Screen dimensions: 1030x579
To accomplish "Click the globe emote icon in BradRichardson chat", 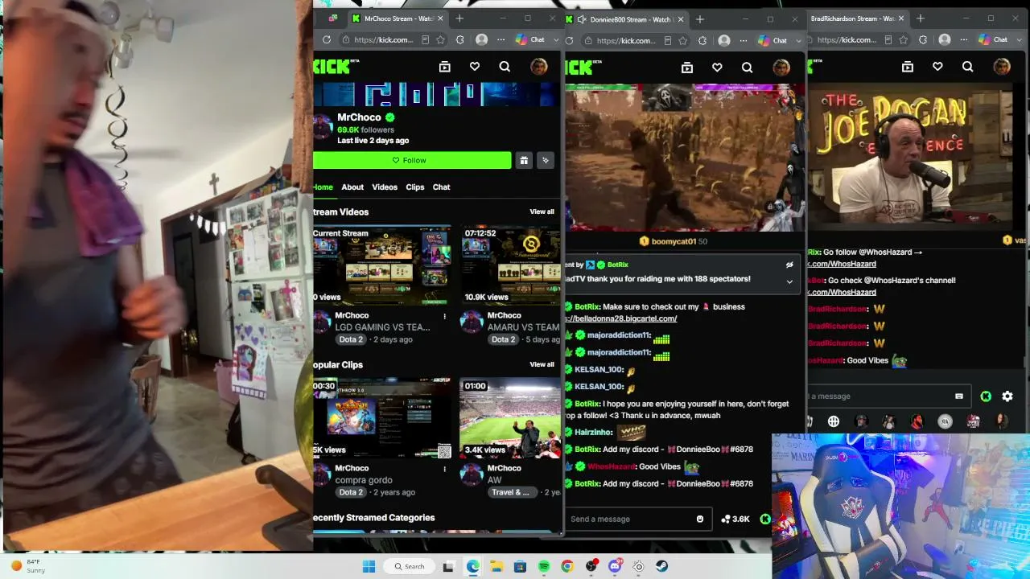I will point(834,421).
